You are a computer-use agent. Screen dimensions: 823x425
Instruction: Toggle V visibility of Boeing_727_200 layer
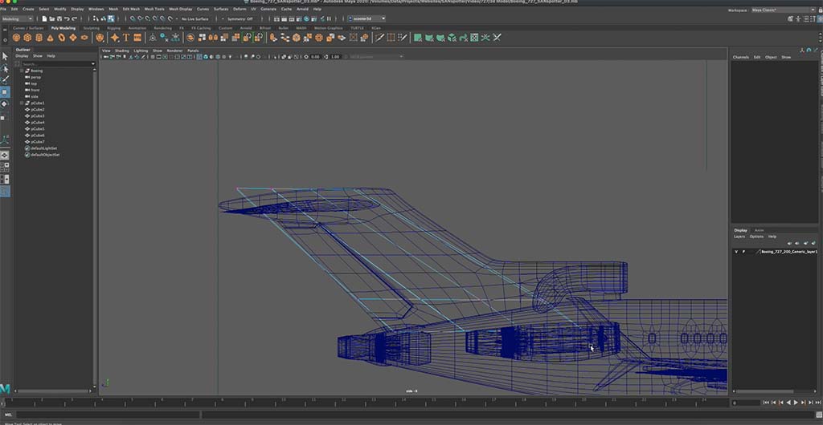(735, 251)
